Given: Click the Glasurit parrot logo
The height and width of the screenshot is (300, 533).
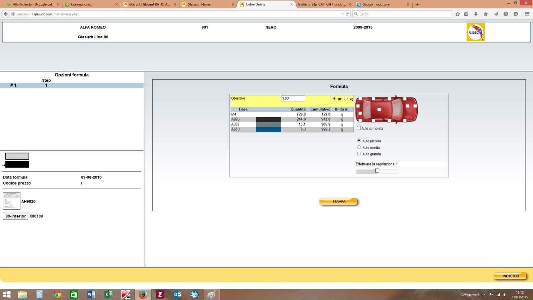Looking at the screenshot, I should 476,32.
